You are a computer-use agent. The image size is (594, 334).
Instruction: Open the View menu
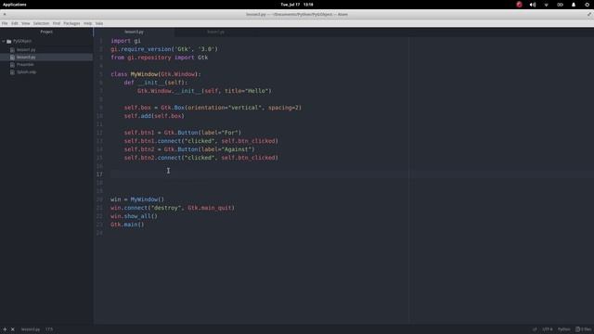25,23
